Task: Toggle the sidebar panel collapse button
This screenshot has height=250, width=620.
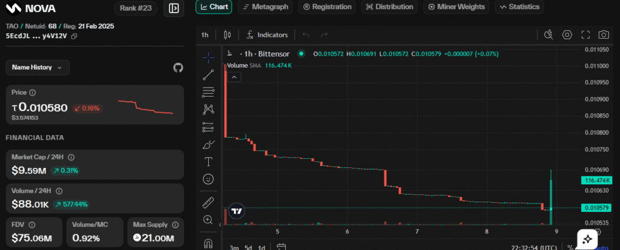Action: [174, 8]
